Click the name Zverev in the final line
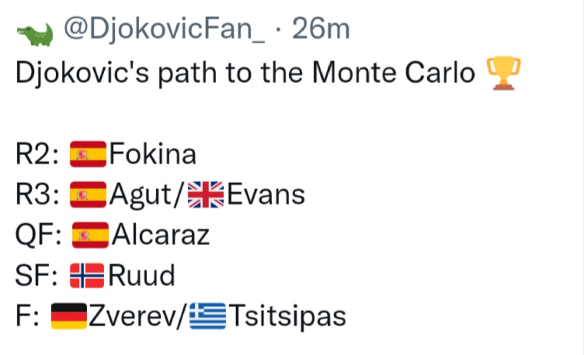Image resolution: width=584 pixels, height=355 pixels. [134, 316]
